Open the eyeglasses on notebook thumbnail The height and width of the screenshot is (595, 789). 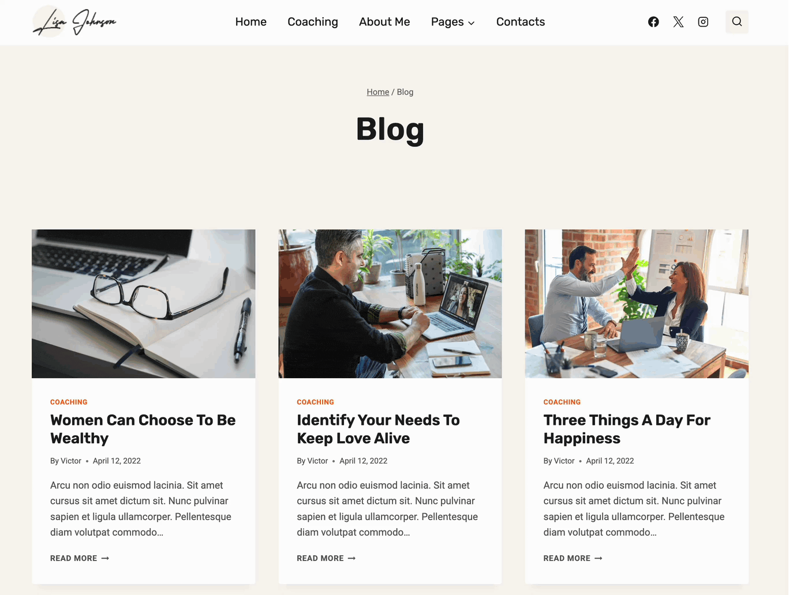coord(144,304)
